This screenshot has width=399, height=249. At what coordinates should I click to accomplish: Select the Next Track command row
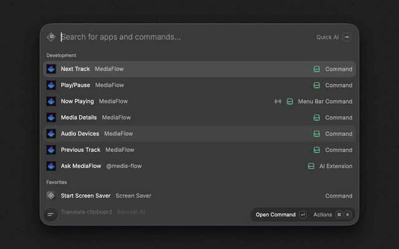pyautogui.click(x=199, y=69)
